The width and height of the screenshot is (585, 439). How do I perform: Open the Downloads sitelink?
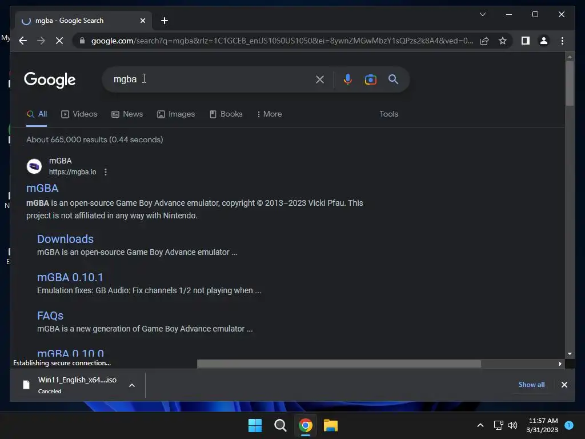tap(65, 239)
